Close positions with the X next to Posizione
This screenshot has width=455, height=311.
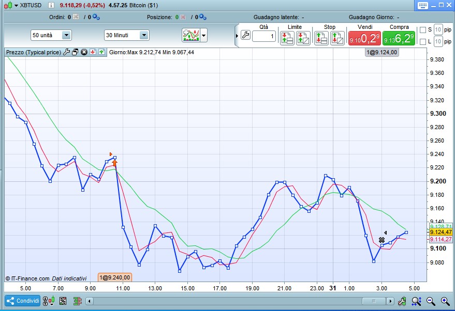(x=183, y=17)
